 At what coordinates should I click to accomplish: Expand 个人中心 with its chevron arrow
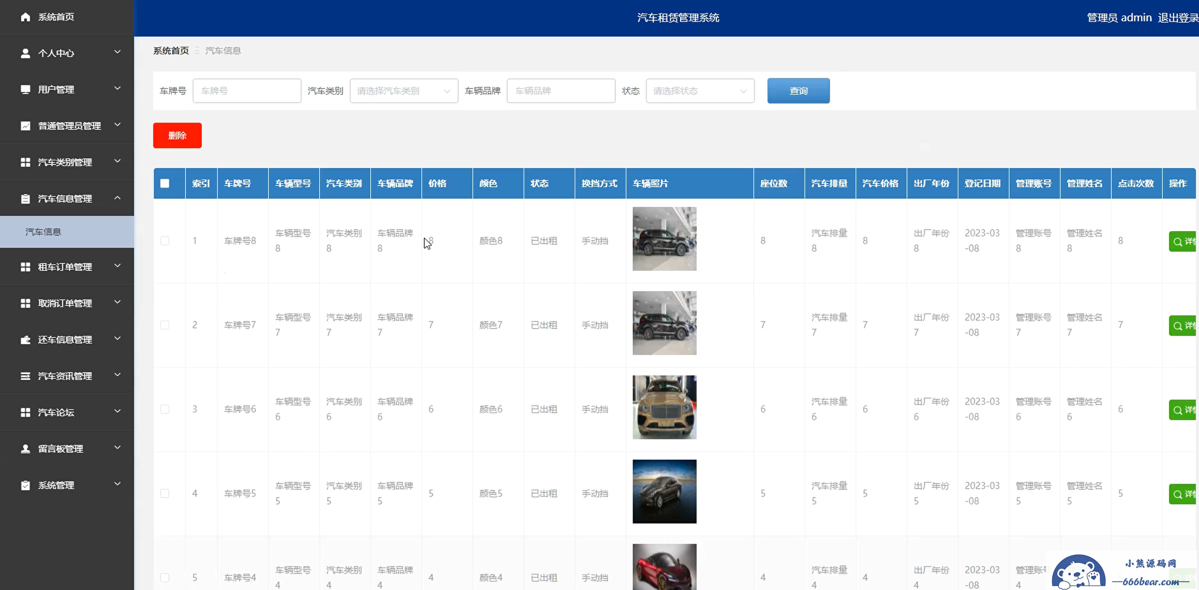tap(117, 52)
